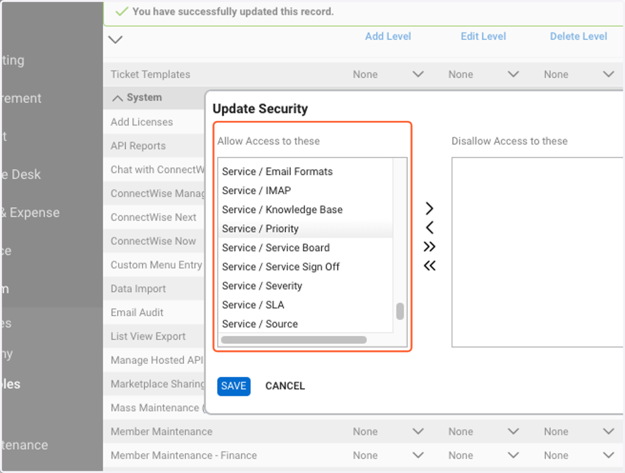Click the ConnectWise Now row
625x473 pixels.
click(153, 241)
